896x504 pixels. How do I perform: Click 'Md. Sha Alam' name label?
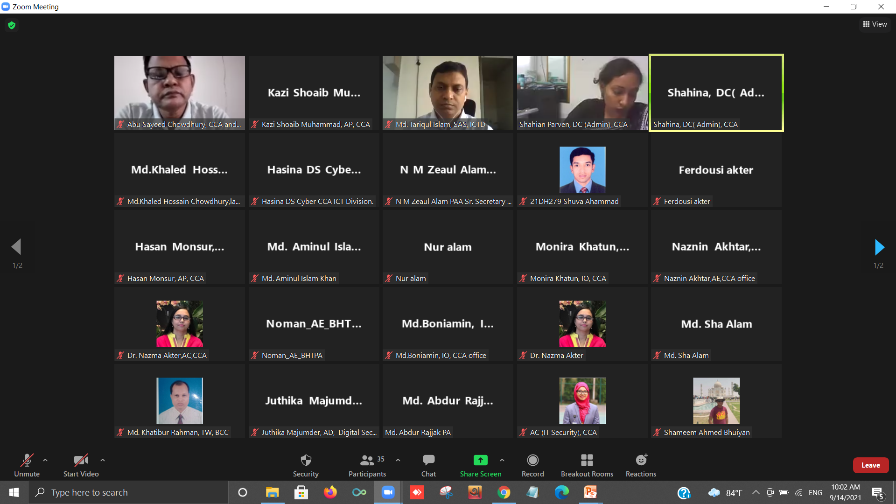[686, 355]
